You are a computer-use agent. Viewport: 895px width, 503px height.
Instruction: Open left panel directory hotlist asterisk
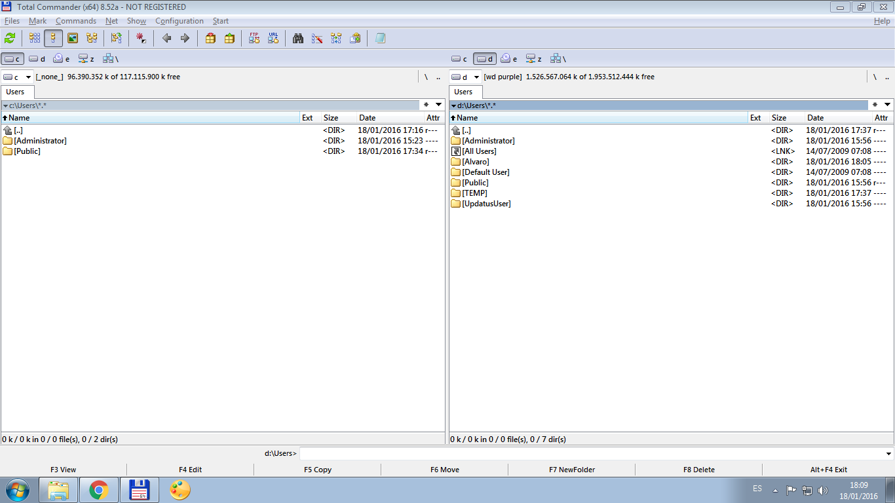point(426,105)
